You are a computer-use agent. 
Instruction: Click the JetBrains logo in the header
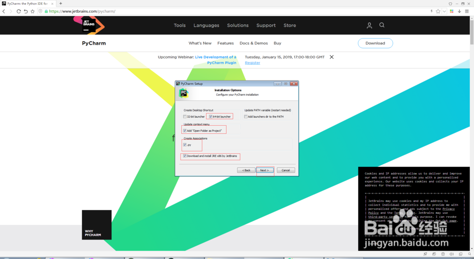coord(89,25)
